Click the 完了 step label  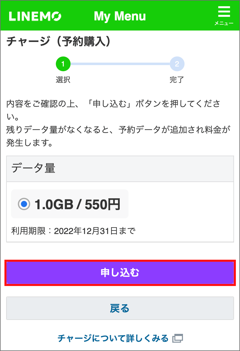[x=177, y=80]
